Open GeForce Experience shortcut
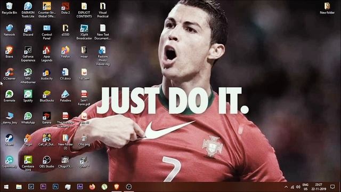This screenshot has height=192, width=341. pos(28,54)
